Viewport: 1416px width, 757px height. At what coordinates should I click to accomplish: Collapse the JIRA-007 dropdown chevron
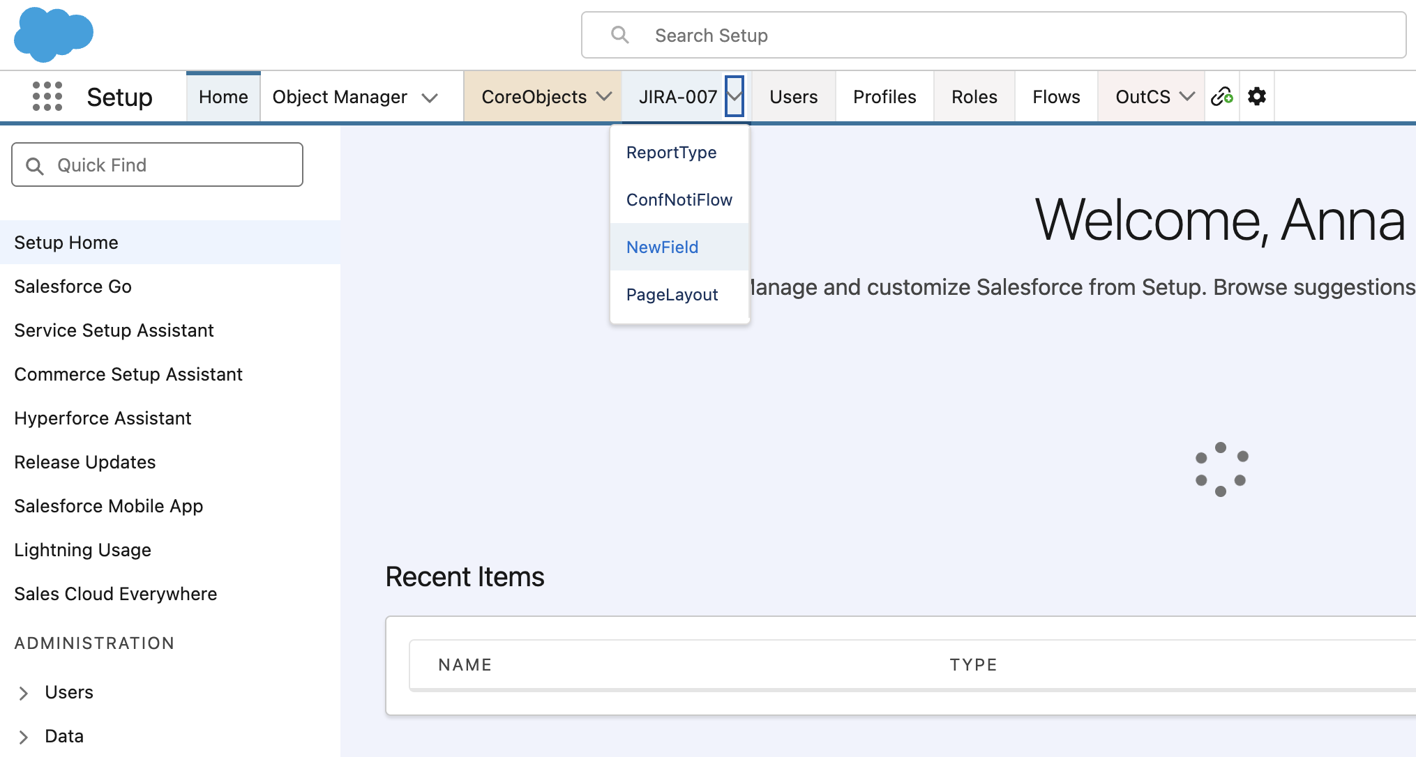(735, 96)
